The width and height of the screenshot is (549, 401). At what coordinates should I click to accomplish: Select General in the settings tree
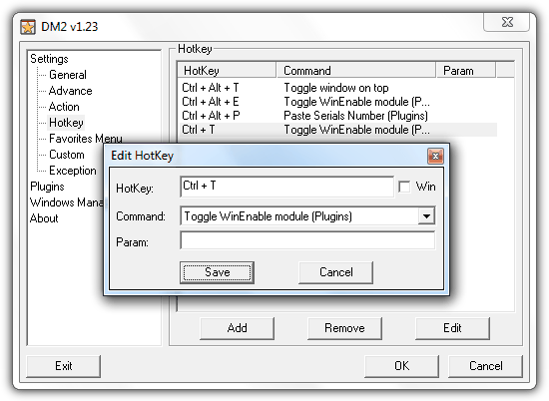coord(68,75)
